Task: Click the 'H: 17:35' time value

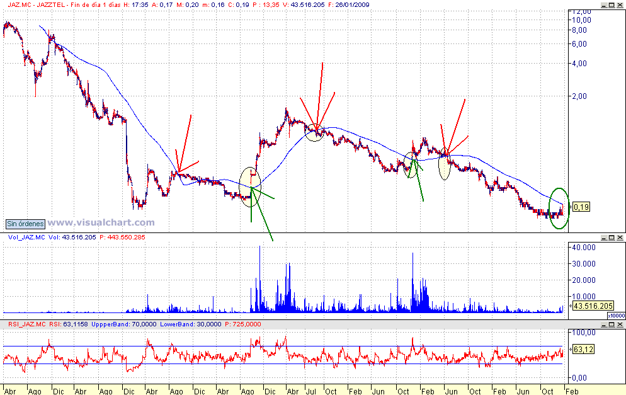Action: point(136,5)
